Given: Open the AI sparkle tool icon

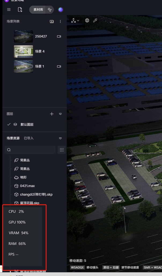Looking at the screenshot, I should click(50, 10).
